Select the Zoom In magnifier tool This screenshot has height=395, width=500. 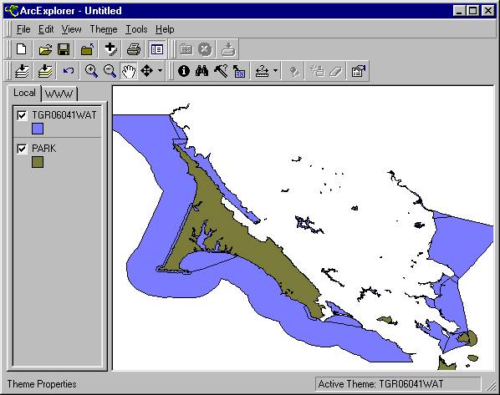[91, 71]
